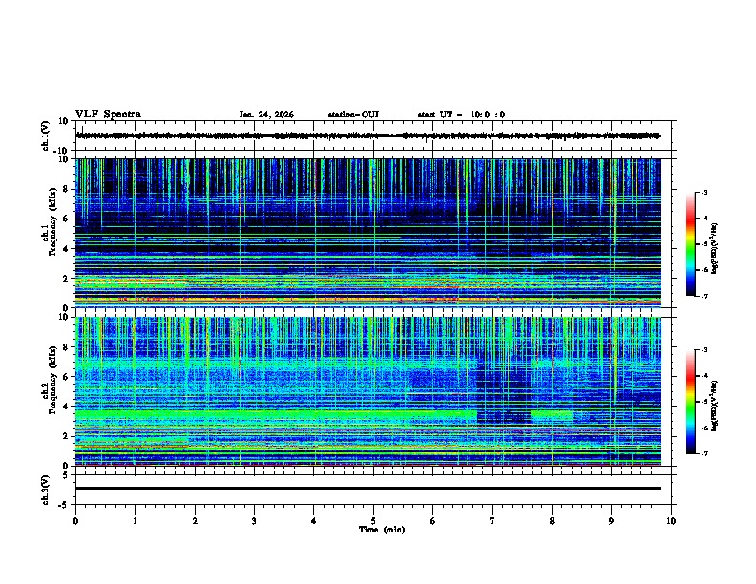Click time axis tick label "4"
Viewport: 756px width, 584px height.
point(314,521)
